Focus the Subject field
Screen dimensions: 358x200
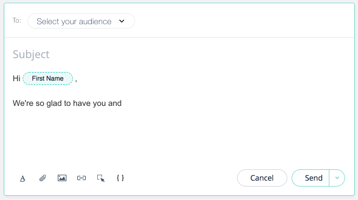(x=31, y=54)
